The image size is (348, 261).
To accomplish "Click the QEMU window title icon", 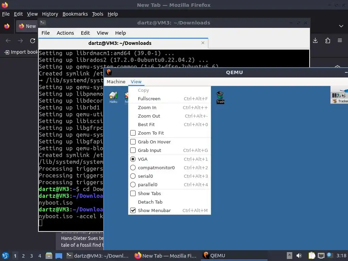I will 109,72.
